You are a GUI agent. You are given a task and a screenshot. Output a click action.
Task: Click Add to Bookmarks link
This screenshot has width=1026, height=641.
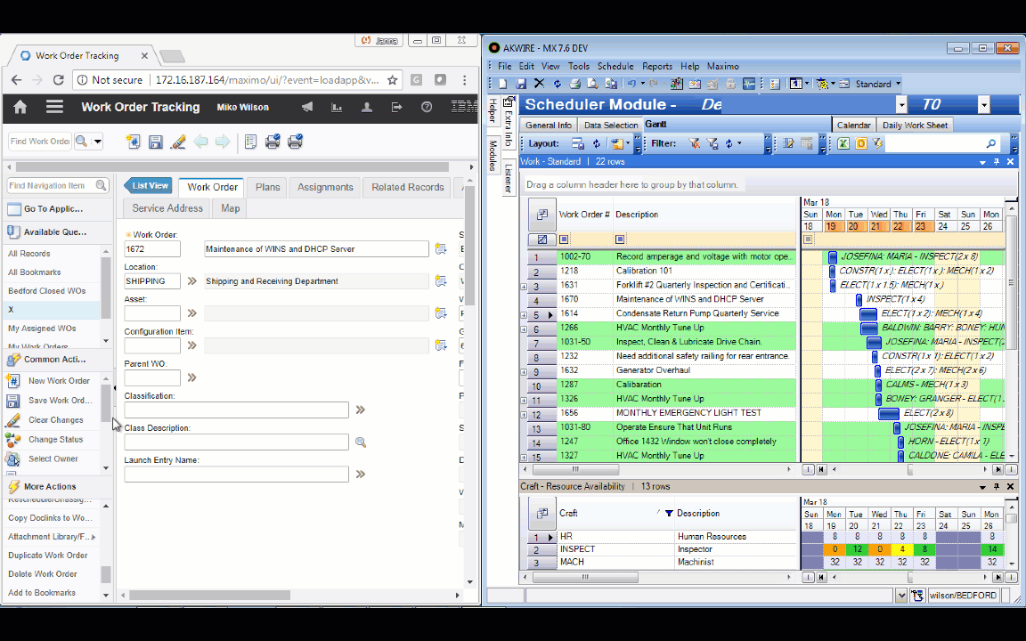41,593
